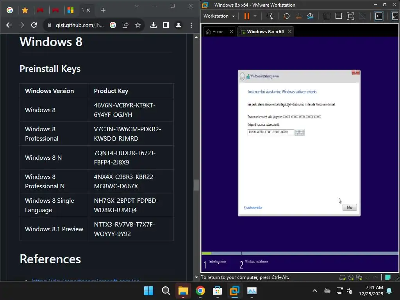
Task: Pause the virtual machine in VMware
Action: pyautogui.click(x=246, y=16)
